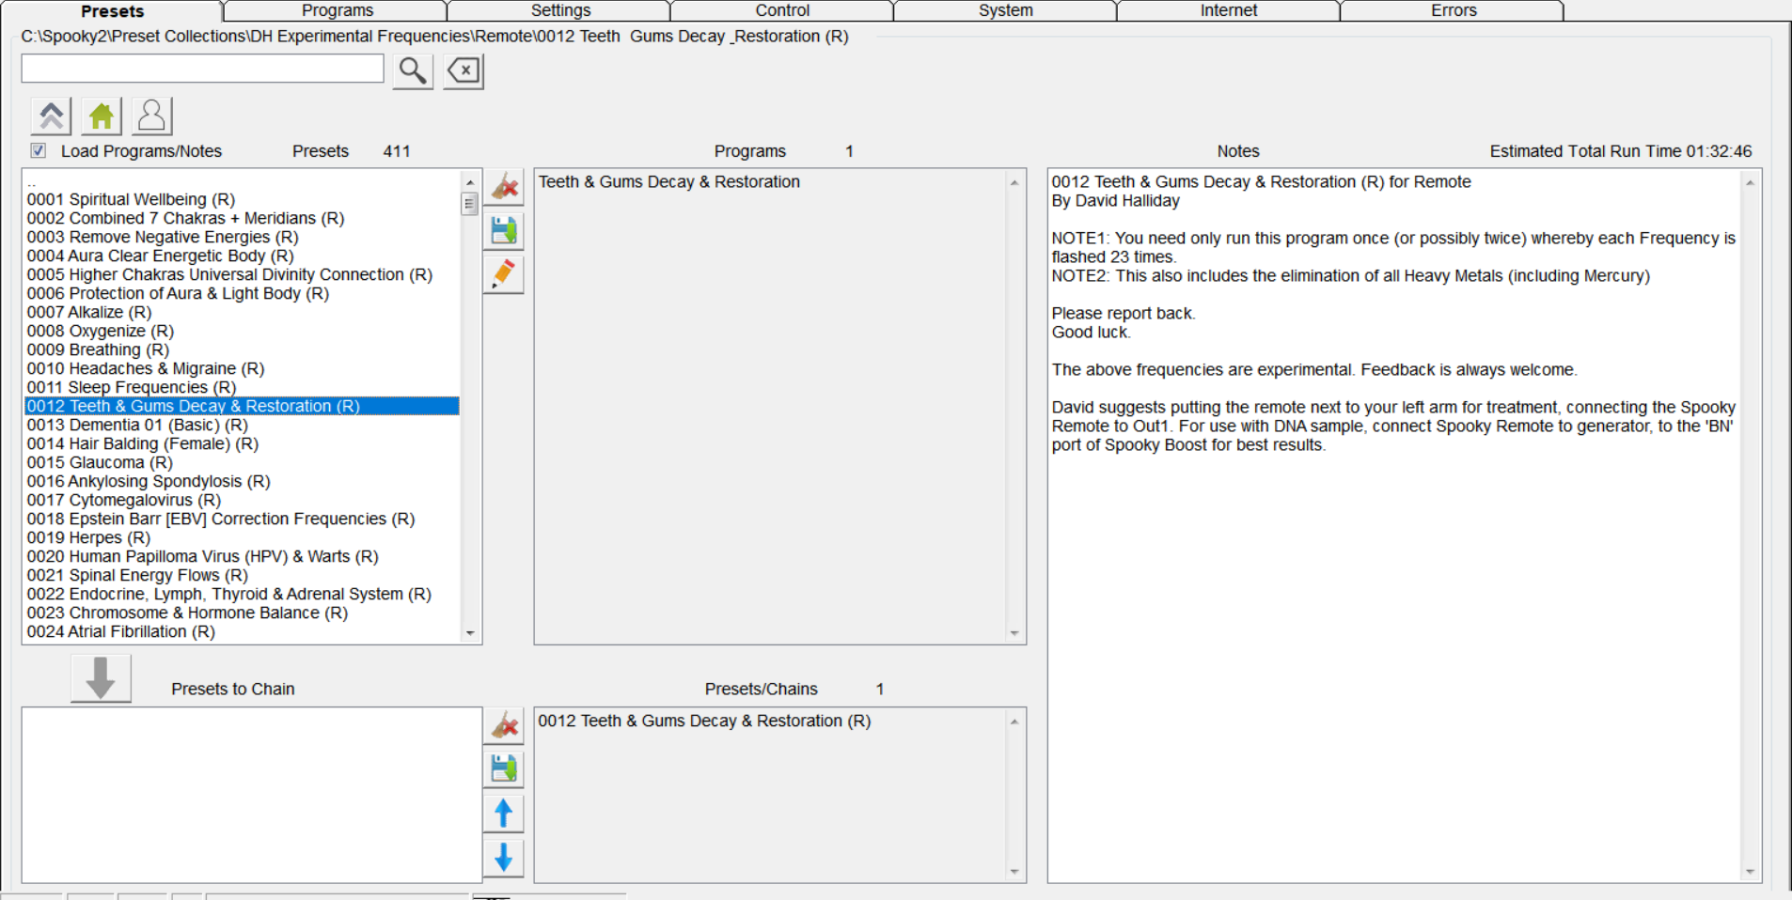Viewport: 1792px width, 900px height.
Task: Open the Control tab
Action: [782, 10]
